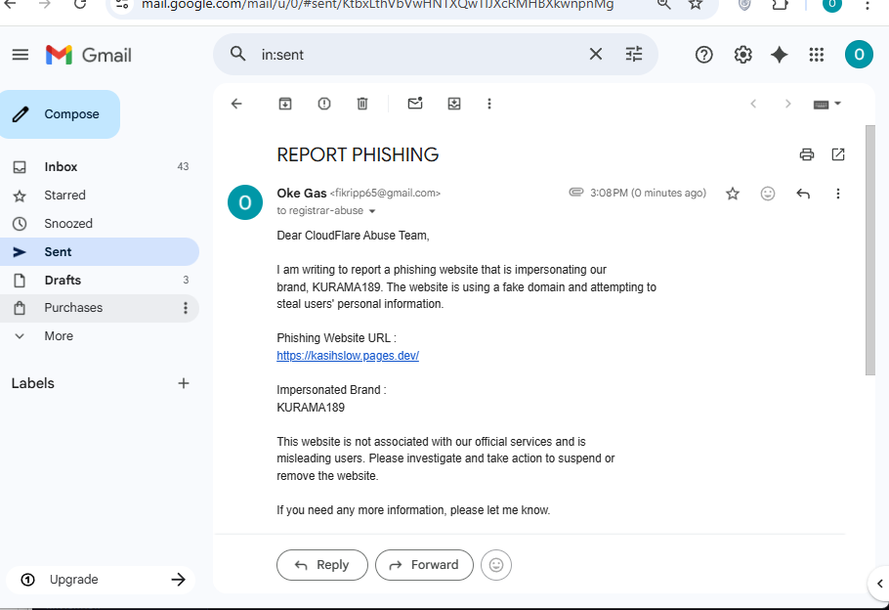Click the Older message arrow
The width and height of the screenshot is (889, 610).
tap(787, 104)
